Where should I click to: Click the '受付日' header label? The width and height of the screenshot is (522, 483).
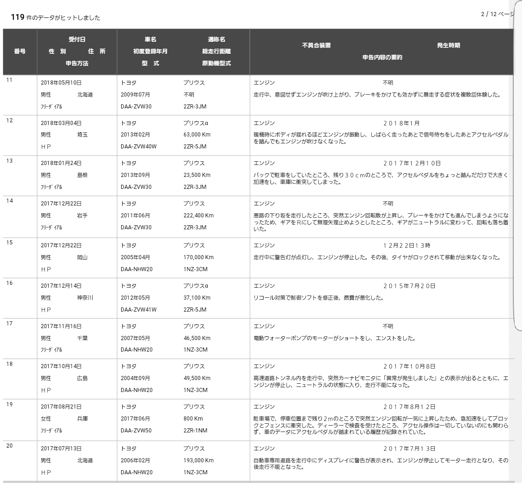point(77,40)
